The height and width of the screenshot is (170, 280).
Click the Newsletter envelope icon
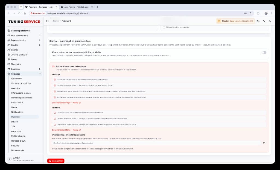(x=8, y=64)
